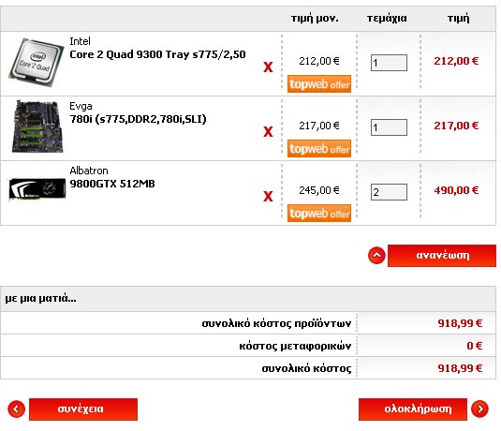Click the topweb offer badge for Intel CPU

coord(319,84)
